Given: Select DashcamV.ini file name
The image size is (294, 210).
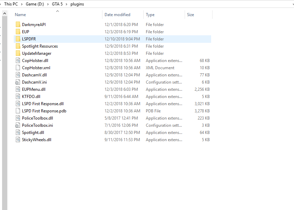Looking at the screenshot, I should coord(34,82).
